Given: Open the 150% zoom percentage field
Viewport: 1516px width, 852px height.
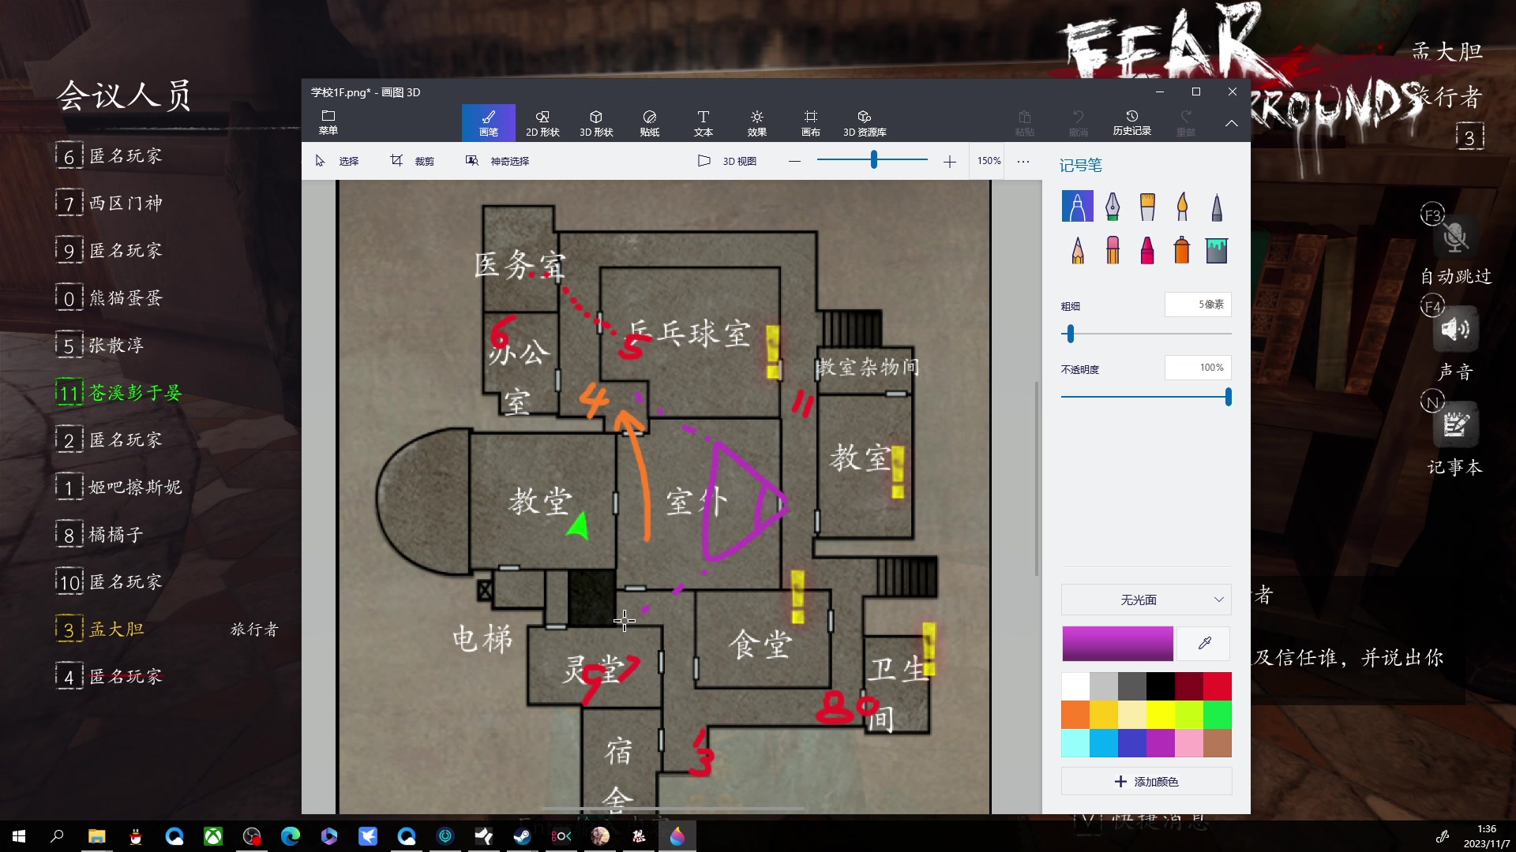Looking at the screenshot, I should pyautogui.click(x=989, y=161).
